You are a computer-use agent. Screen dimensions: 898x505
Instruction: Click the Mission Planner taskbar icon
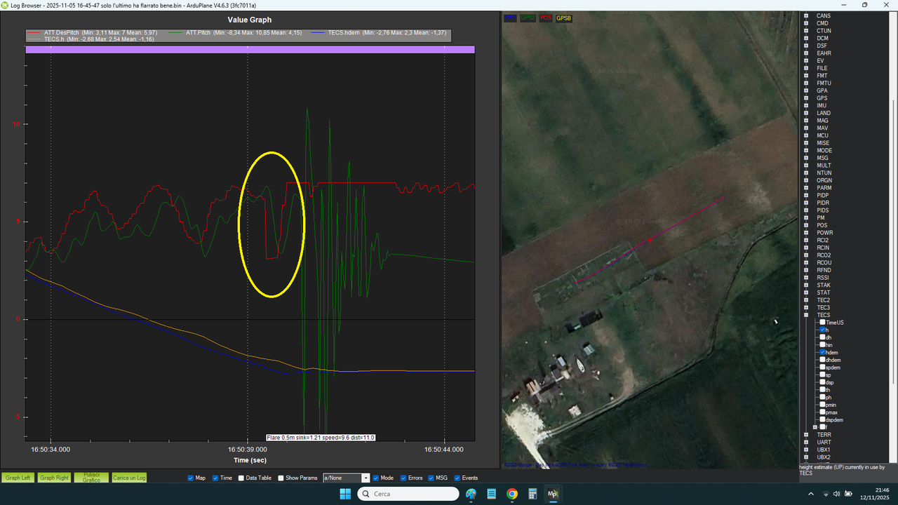tap(553, 494)
